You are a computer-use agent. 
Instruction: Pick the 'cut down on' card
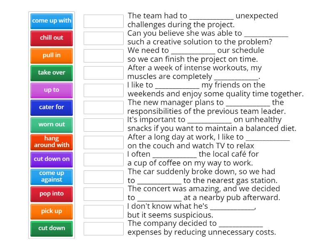point(51,159)
